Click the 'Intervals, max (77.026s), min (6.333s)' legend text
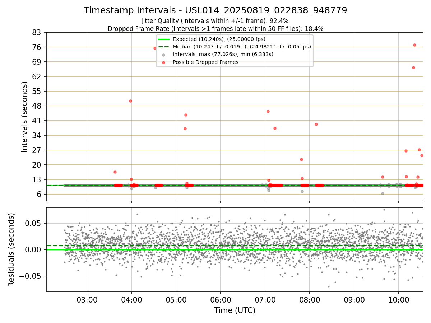431x323 pixels. [223, 55]
